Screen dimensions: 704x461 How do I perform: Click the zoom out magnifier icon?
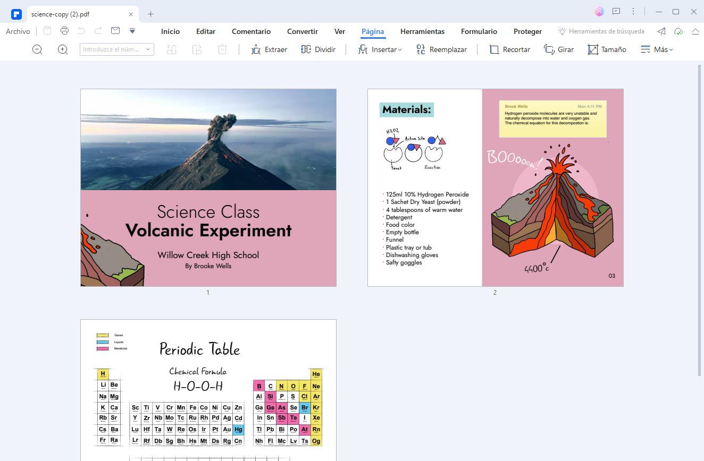point(37,49)
